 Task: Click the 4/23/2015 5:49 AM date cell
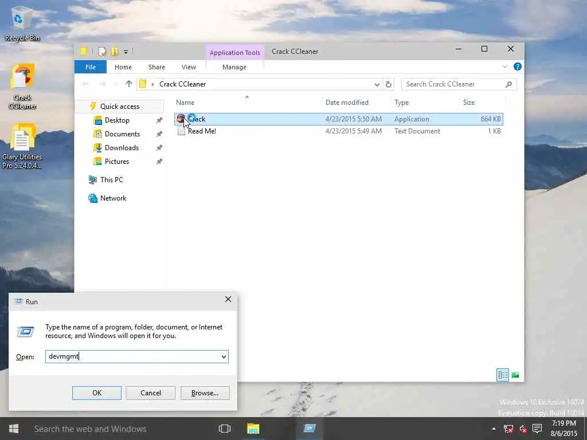(353, 131)
